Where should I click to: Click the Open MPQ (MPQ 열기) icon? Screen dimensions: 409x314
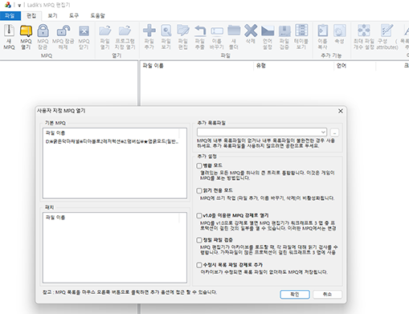click(x=26, y=31)
